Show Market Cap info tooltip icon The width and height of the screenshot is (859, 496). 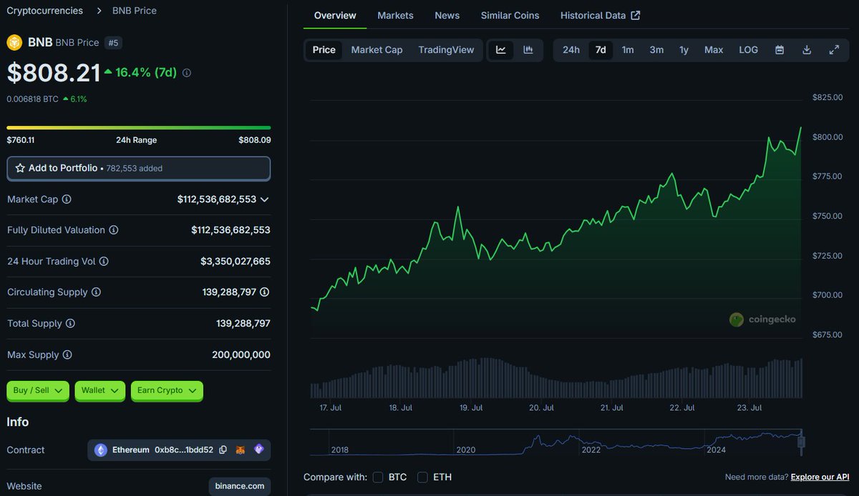click(x=67, y=199)
